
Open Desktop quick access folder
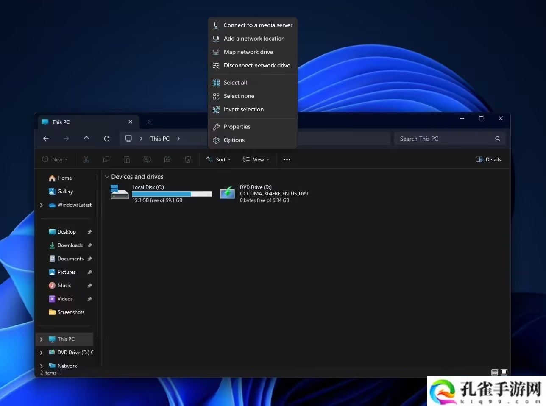point(62,232)
